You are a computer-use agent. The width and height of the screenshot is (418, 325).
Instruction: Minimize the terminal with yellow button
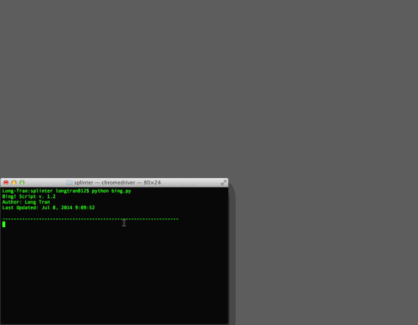(x=14, y=183)
